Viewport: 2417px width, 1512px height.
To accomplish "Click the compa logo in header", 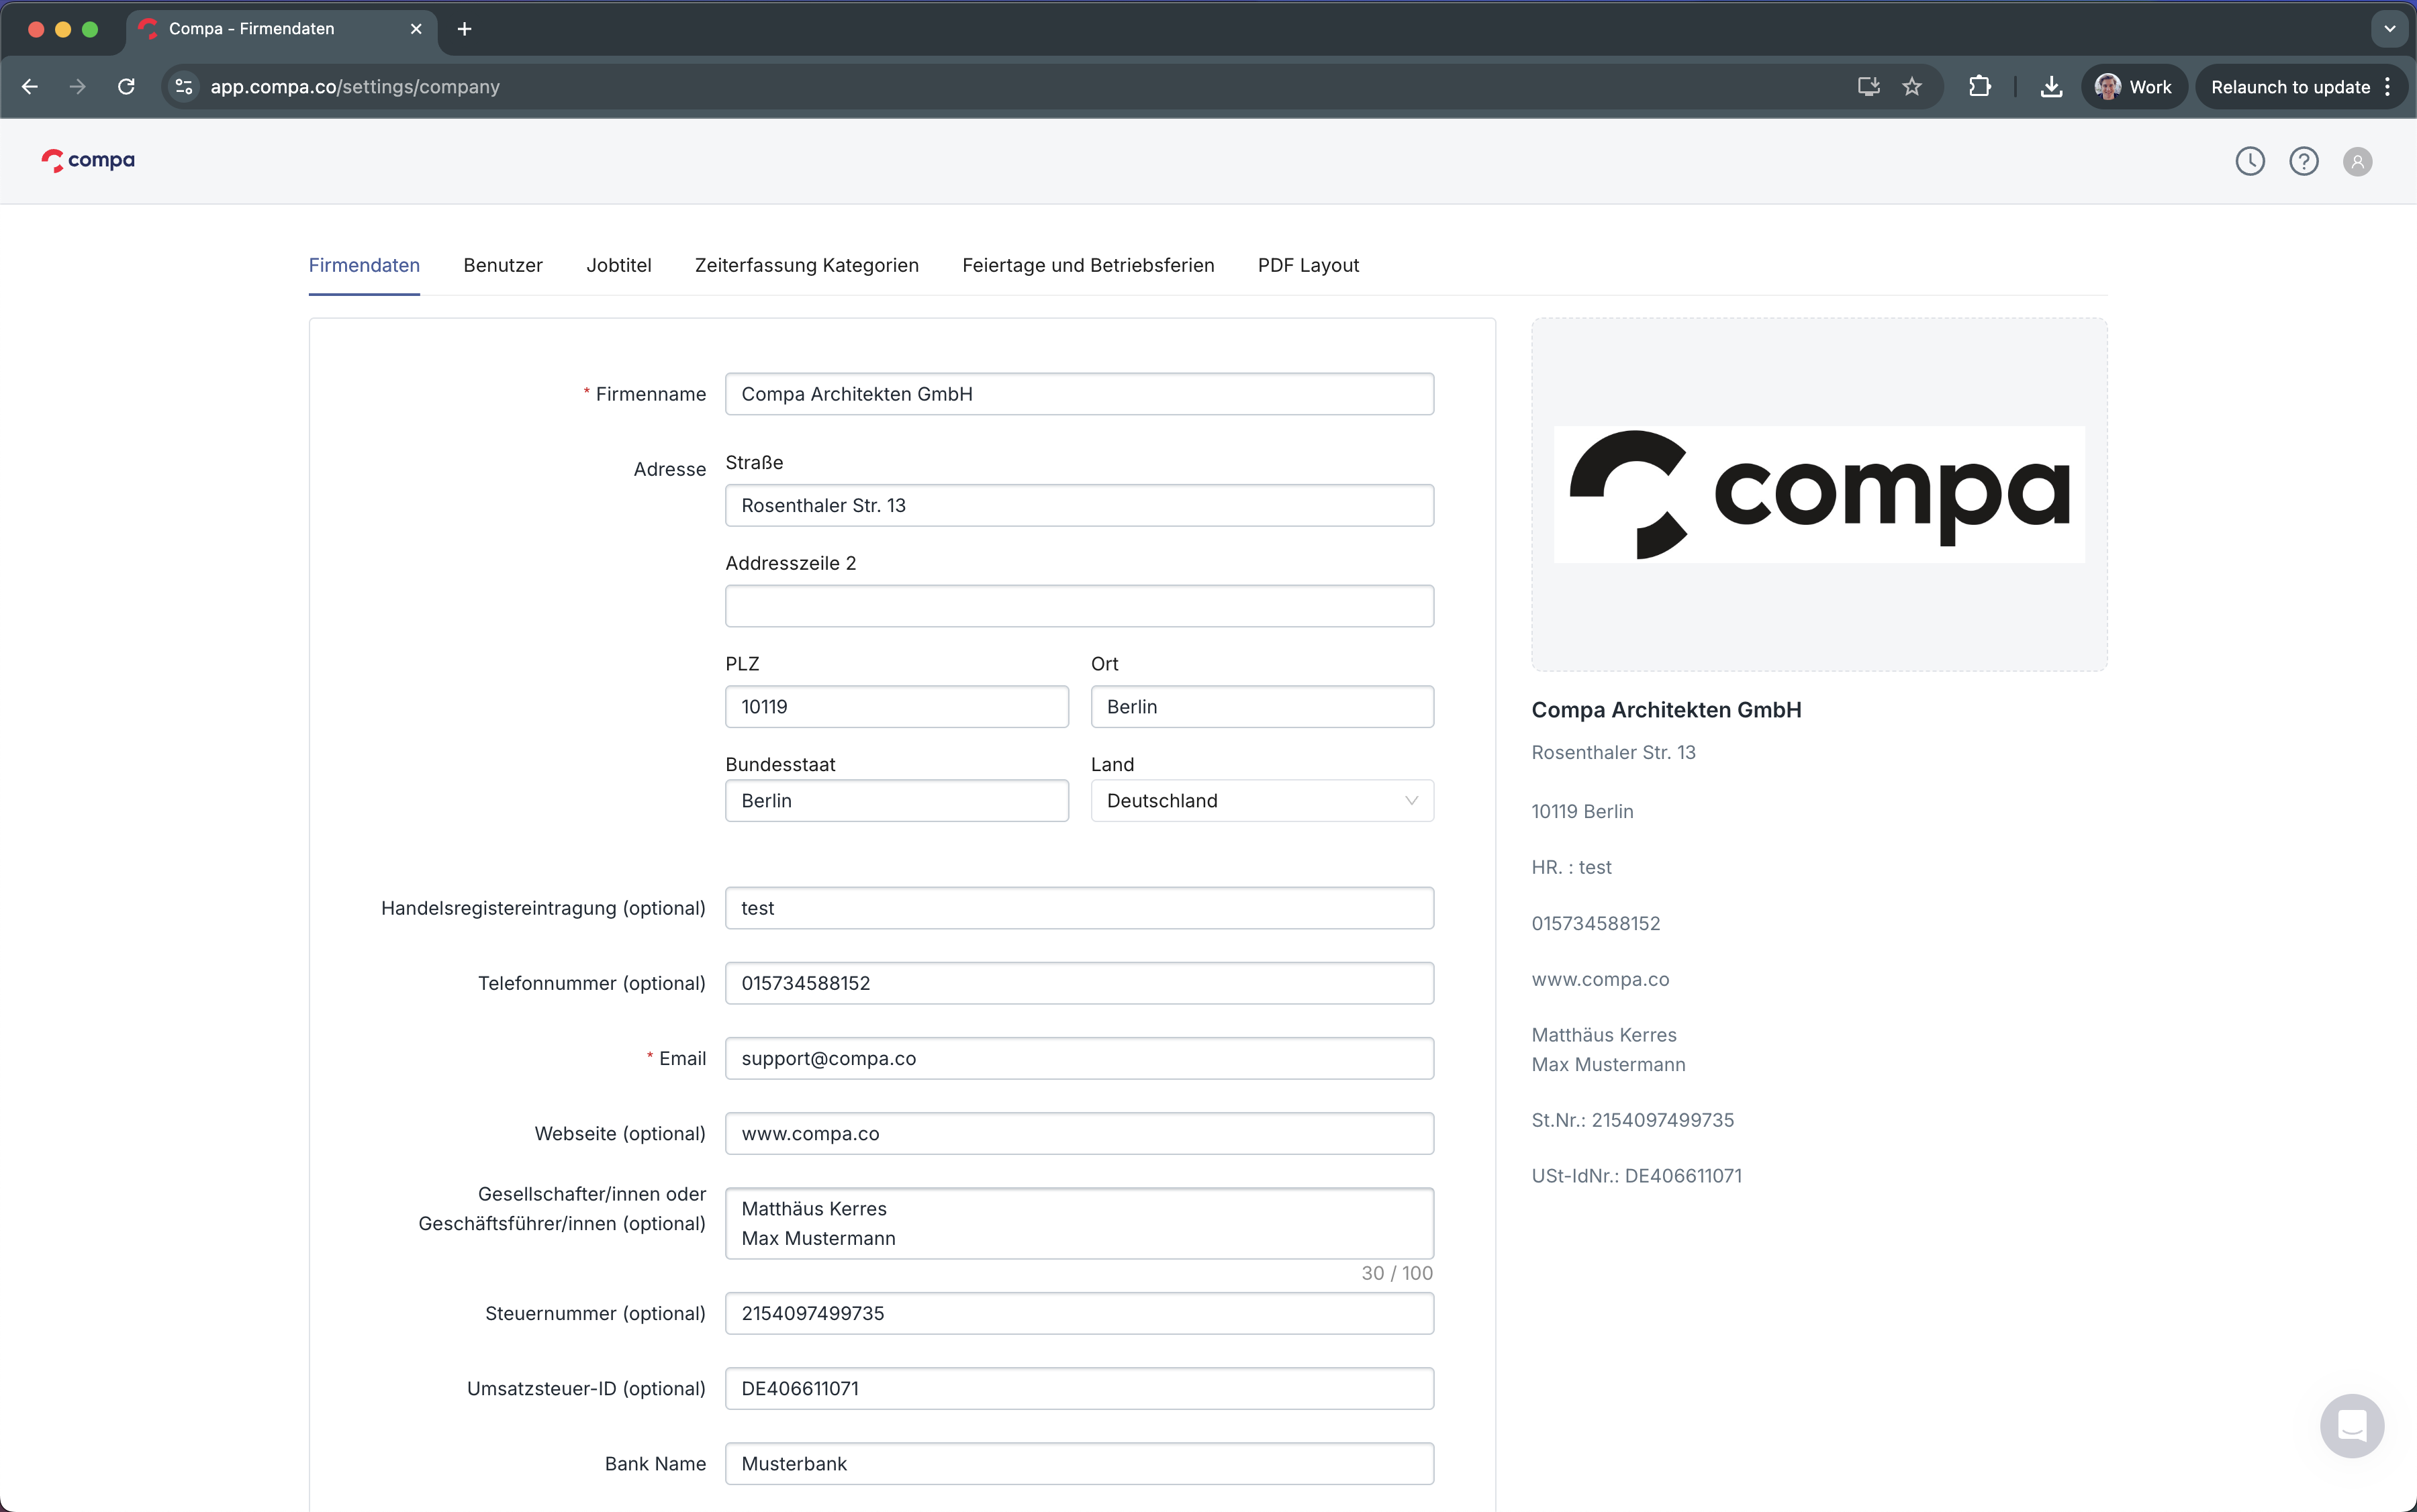I will click(x=88, y=160).
